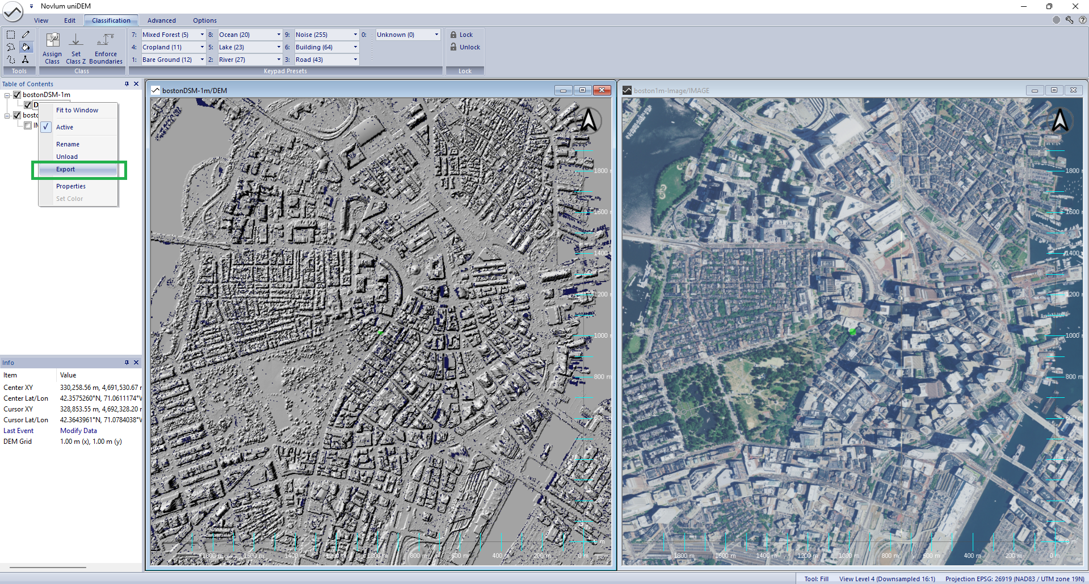Open the Ocean (20) preset dropdown
This screenshot has width=1089, height=584.
click(x=279, y=35)
